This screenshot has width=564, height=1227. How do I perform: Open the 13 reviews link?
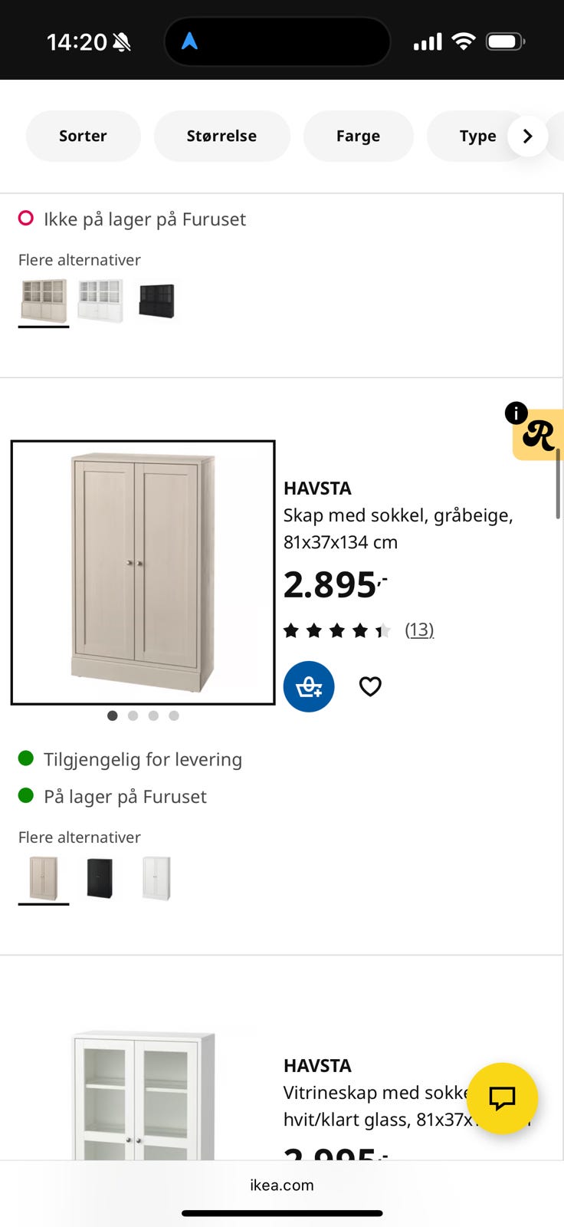pyautogui.click(x=419, y=630)
